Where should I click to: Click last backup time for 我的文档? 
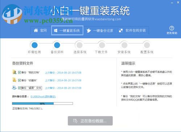pos(63,73)
